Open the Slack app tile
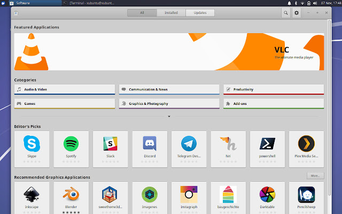The width and height of the screenshot is (342, 214). click(111, 149)
